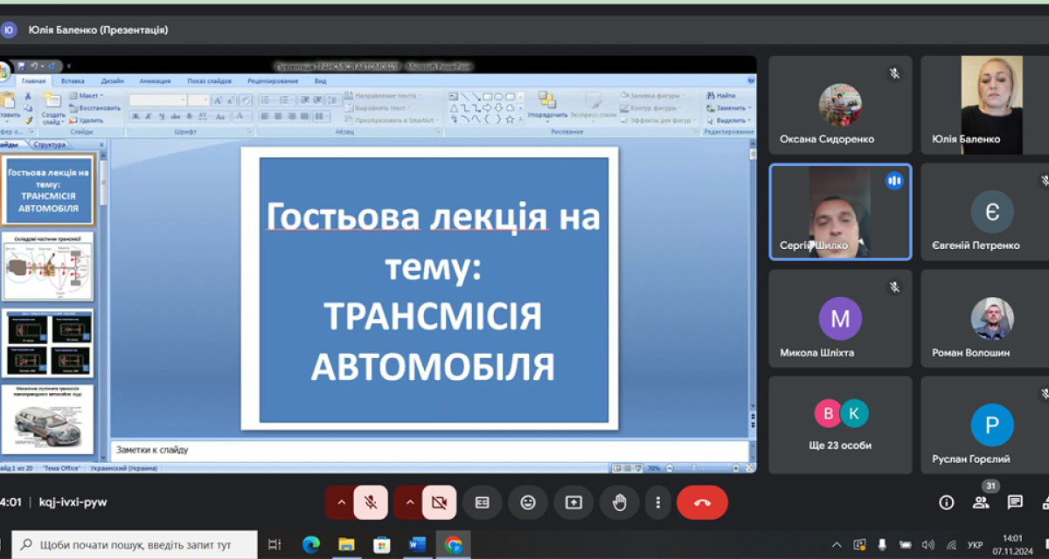Open the Вставка ribbon tab
Screen dimensions: 1049x559
tap(73, 80)
